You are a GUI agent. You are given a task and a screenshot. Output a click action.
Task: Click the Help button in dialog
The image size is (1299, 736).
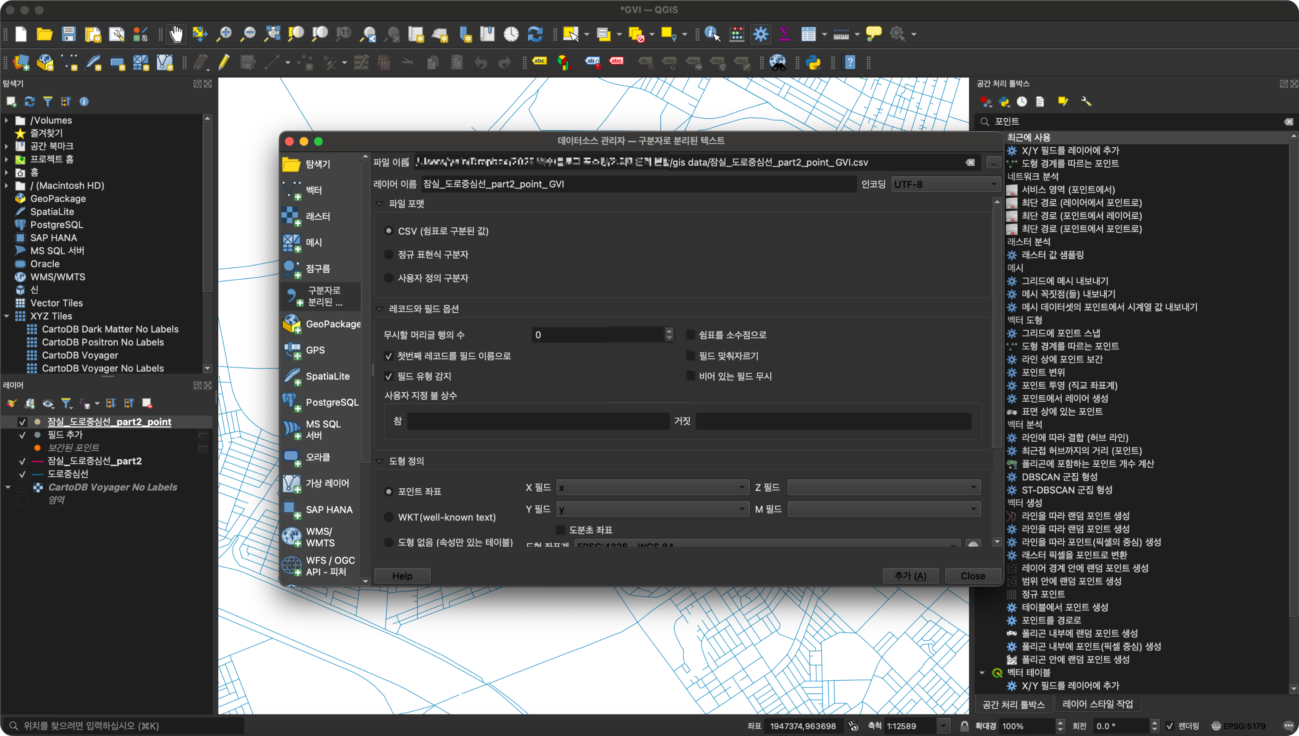[402, 576]
